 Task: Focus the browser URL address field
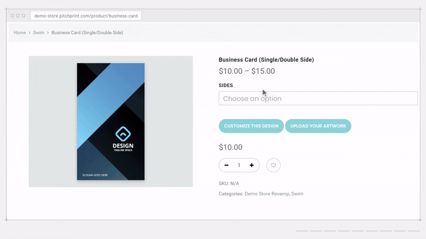coord(86,16)
